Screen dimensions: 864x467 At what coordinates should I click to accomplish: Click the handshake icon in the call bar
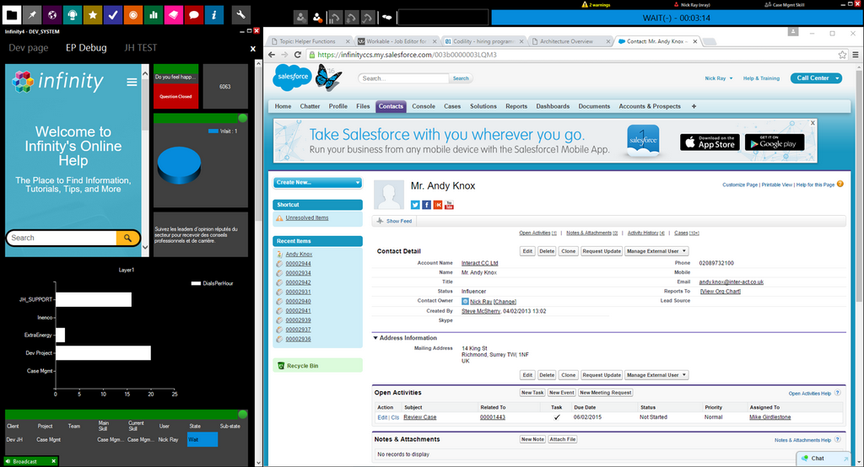pos(386,18)
